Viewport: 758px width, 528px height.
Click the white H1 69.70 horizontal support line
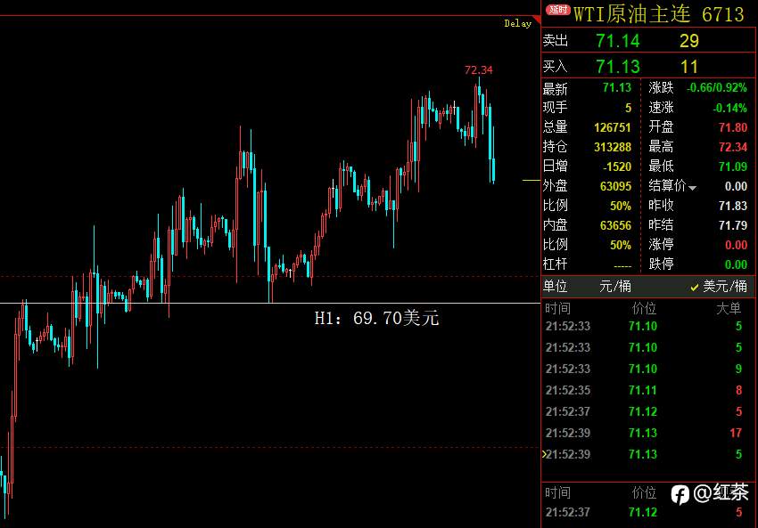(270, 303)
